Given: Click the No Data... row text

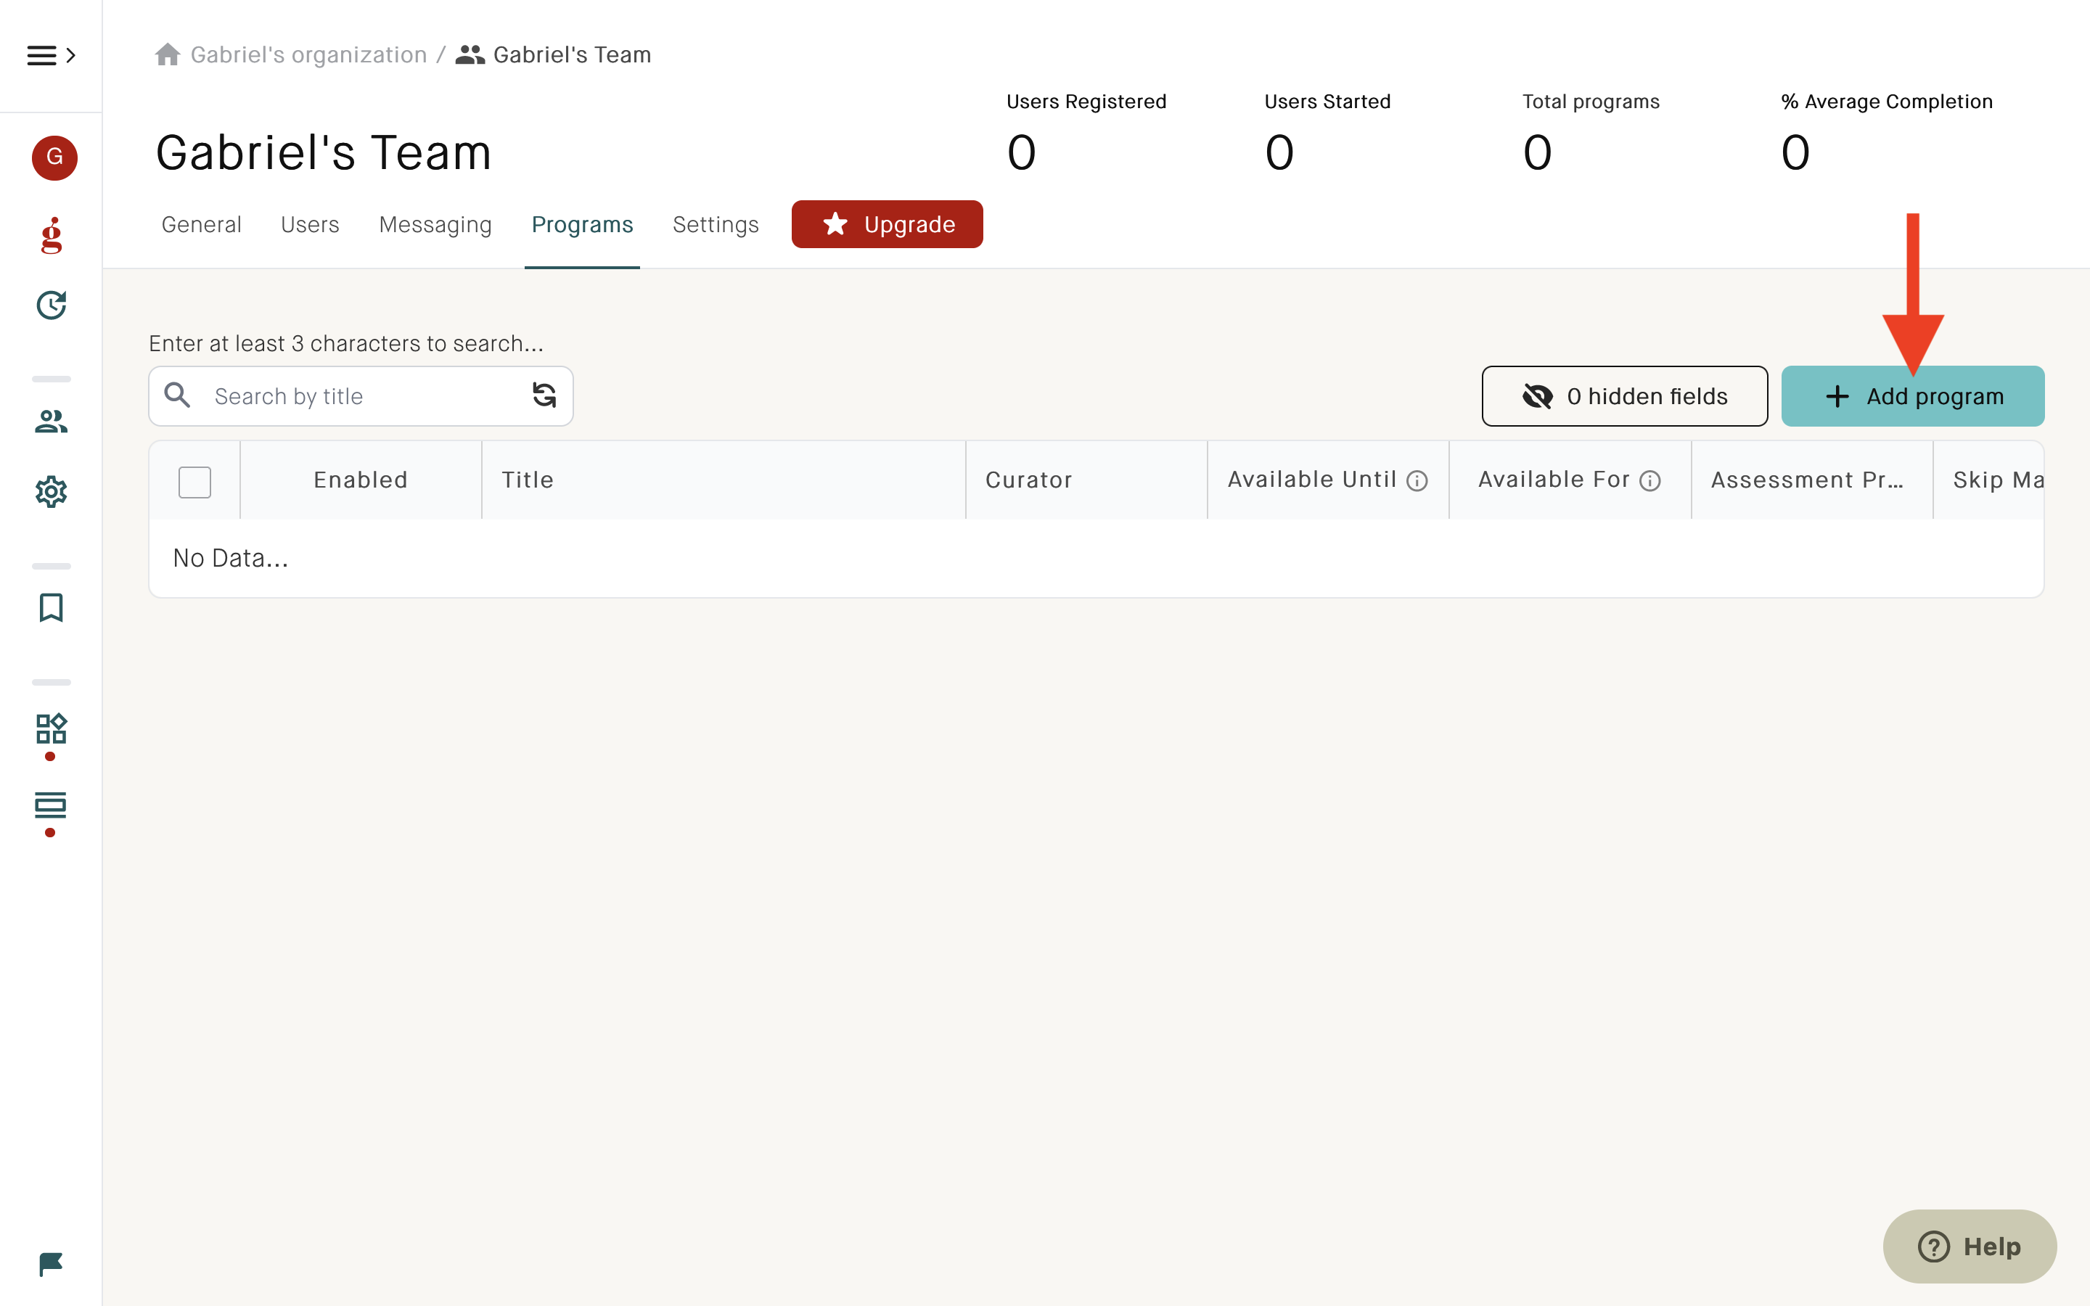Looking at the screenshot, I should click(231, 559).
